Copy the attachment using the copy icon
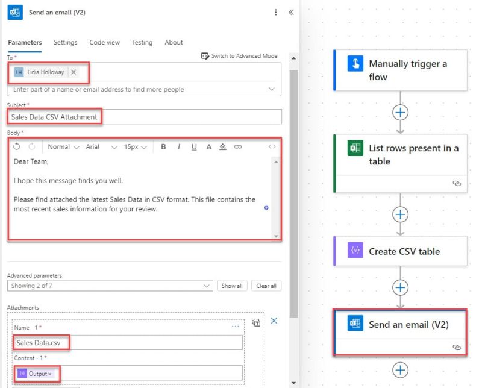482x388 pixels. (x=255, y=322)
